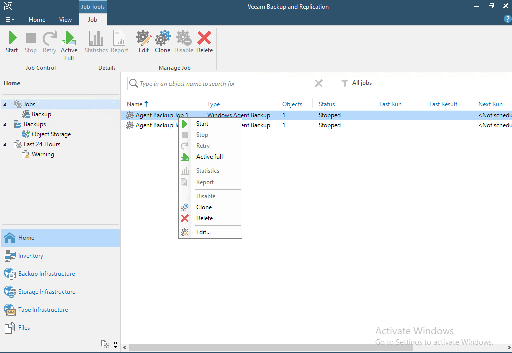Click the Stop ribbon icon

pyautogui.click(x=31, y=42)
